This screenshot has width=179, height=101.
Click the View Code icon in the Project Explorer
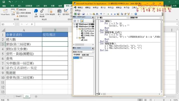pyautogui.click(x=75, y=21)
